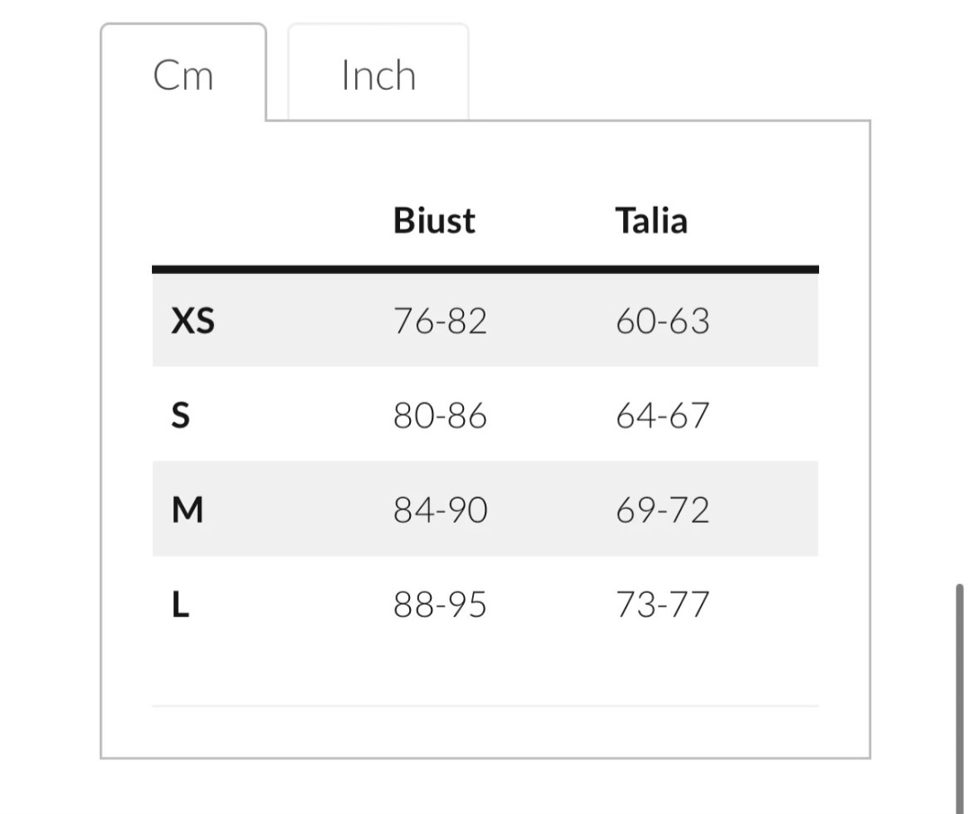The height and width of the screenshot is (814, 971).
Task: Click the 80-86 bust value
Action: [441, 416]
